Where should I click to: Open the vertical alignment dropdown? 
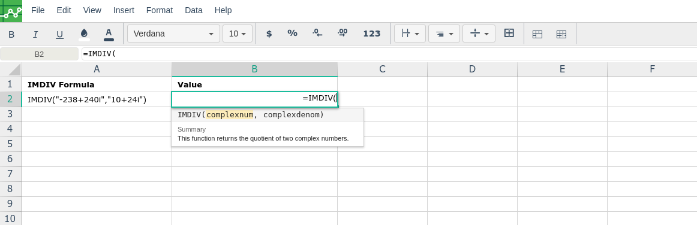pos(479,34)
